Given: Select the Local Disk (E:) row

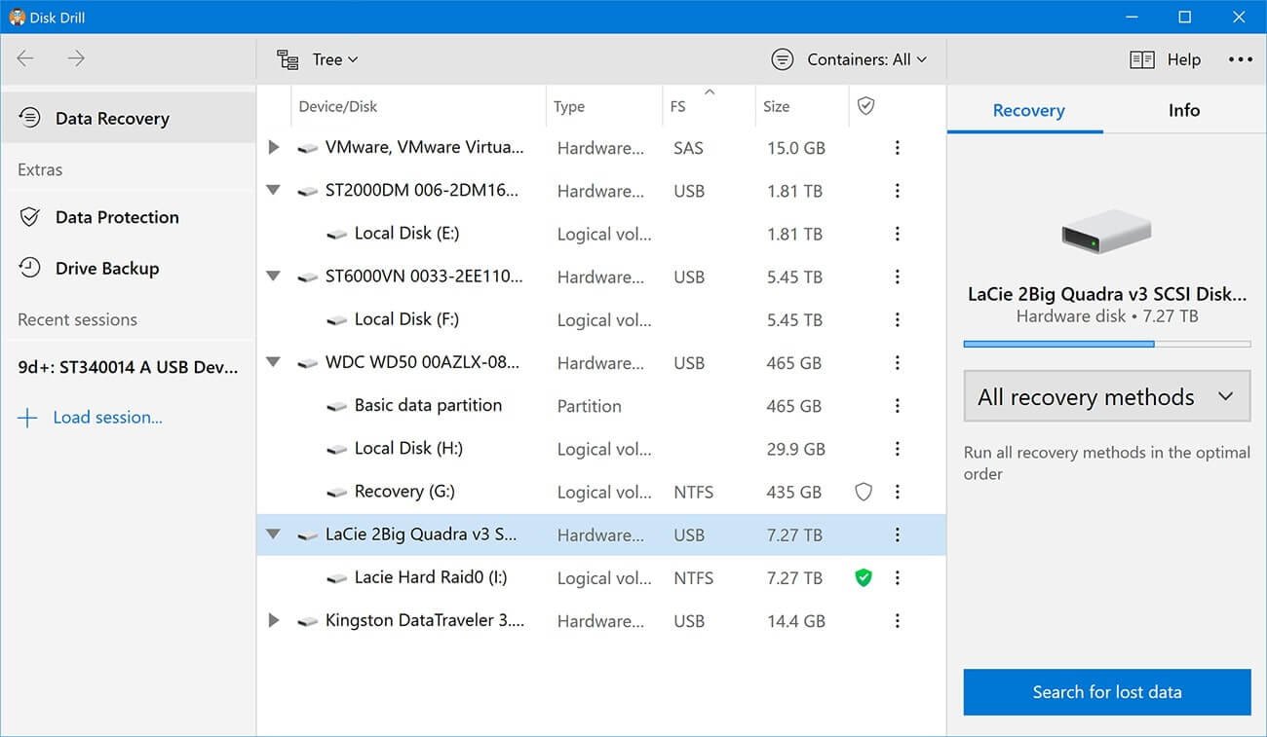Looking at the screenshot, I should pyautogui.click(x=600, y=234).
